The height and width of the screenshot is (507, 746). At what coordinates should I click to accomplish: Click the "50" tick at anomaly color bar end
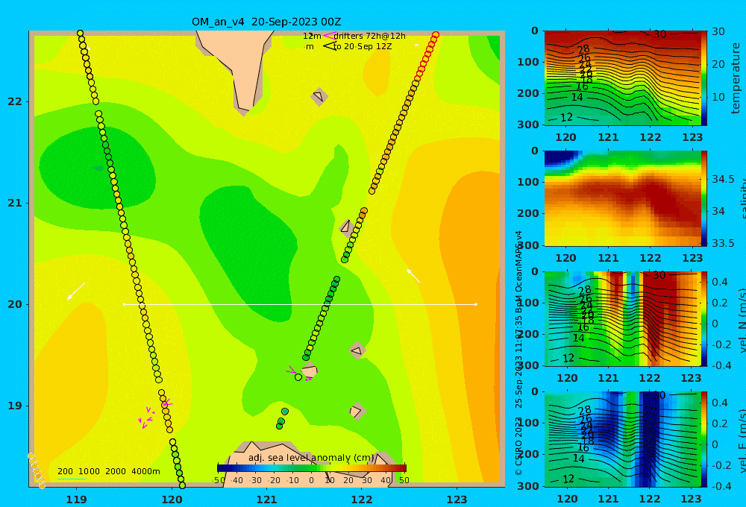tap(404, 480)
